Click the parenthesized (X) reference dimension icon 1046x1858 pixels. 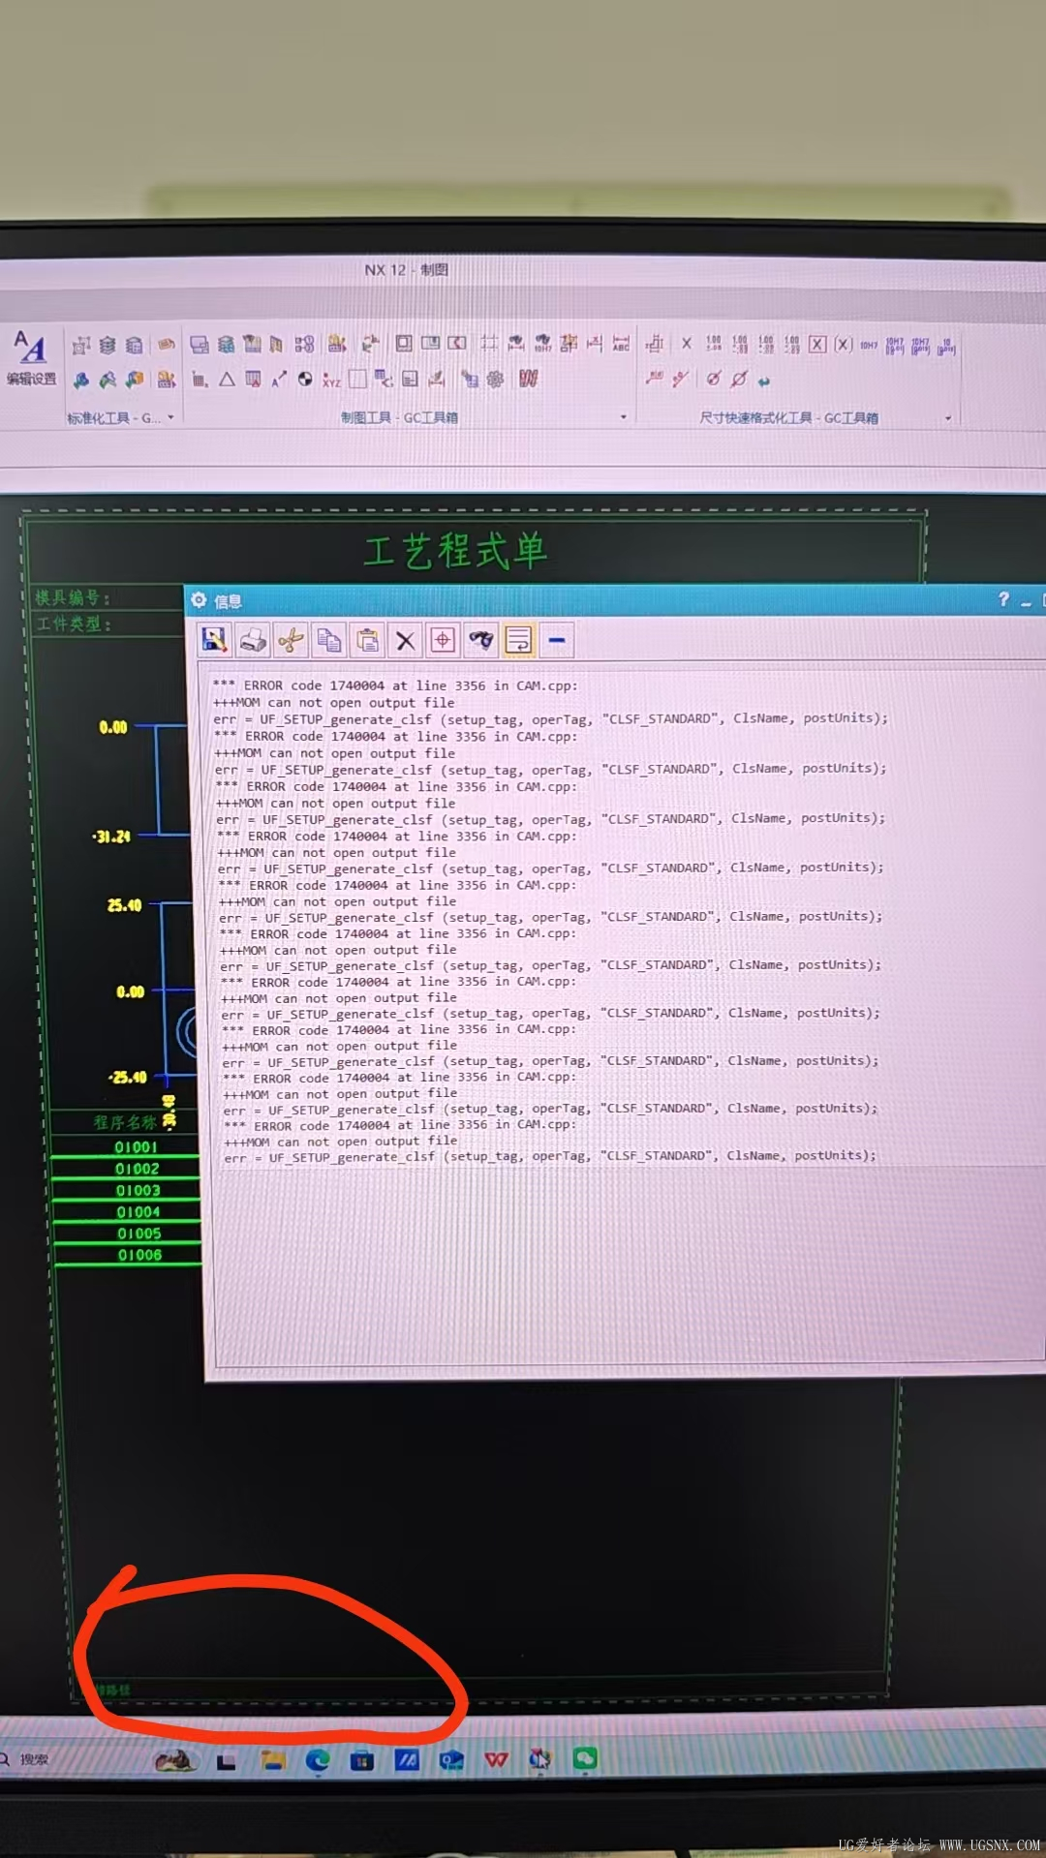tap(844, 345)
